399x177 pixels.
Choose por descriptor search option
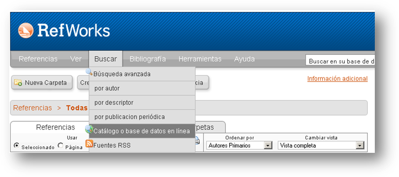[142, 103]
